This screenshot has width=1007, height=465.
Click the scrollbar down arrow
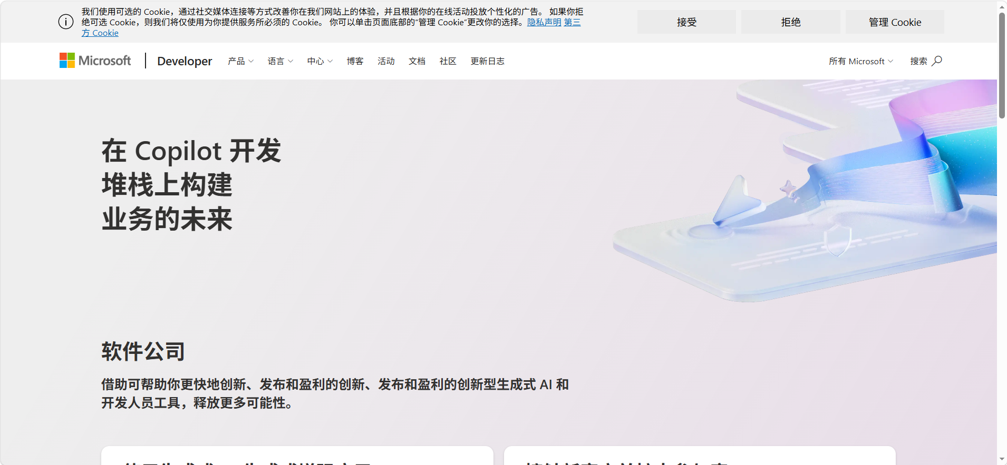tap(1002, 460)
